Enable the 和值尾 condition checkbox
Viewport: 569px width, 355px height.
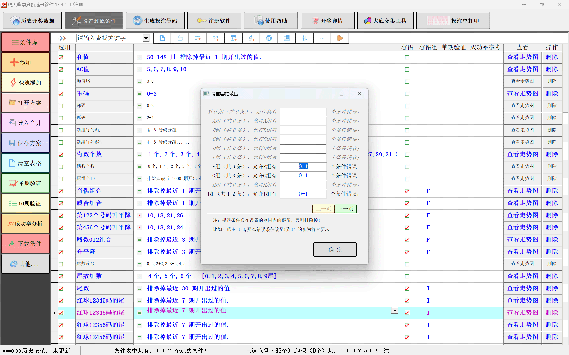pos(61,82)
